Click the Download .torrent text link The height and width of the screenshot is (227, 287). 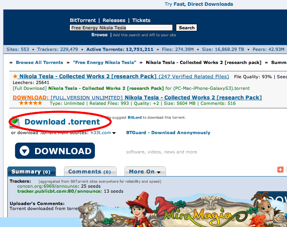click(x=62, y=122)
